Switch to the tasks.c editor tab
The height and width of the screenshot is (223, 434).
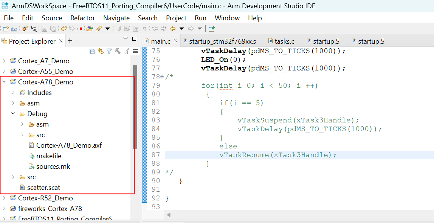[x=281, y=41]
